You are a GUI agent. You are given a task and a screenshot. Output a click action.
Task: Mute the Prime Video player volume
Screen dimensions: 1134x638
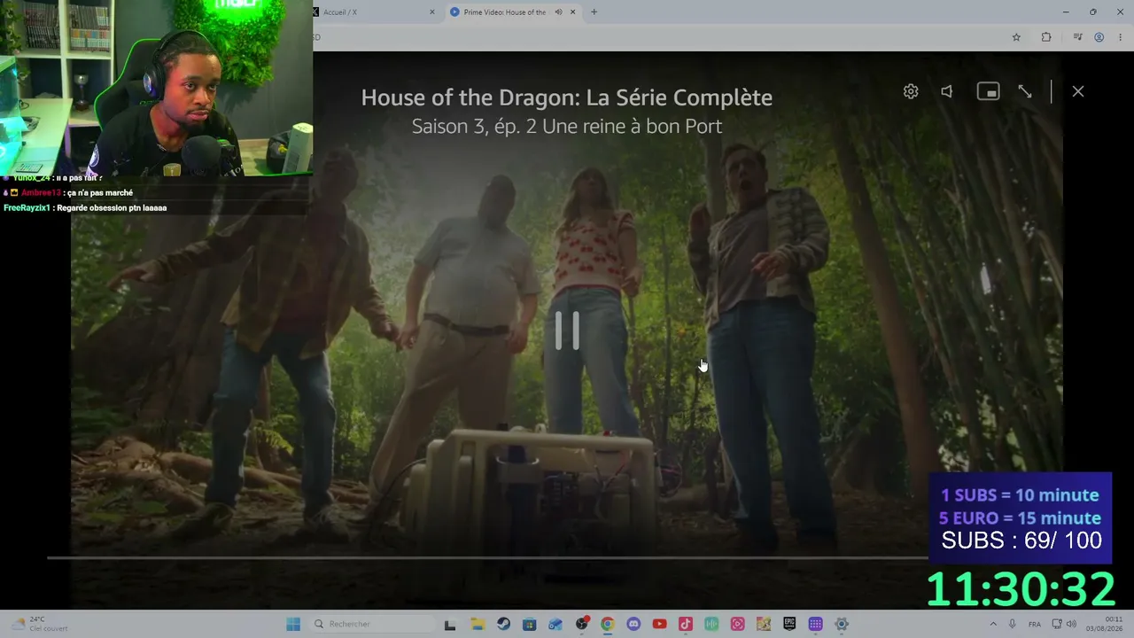947,91
